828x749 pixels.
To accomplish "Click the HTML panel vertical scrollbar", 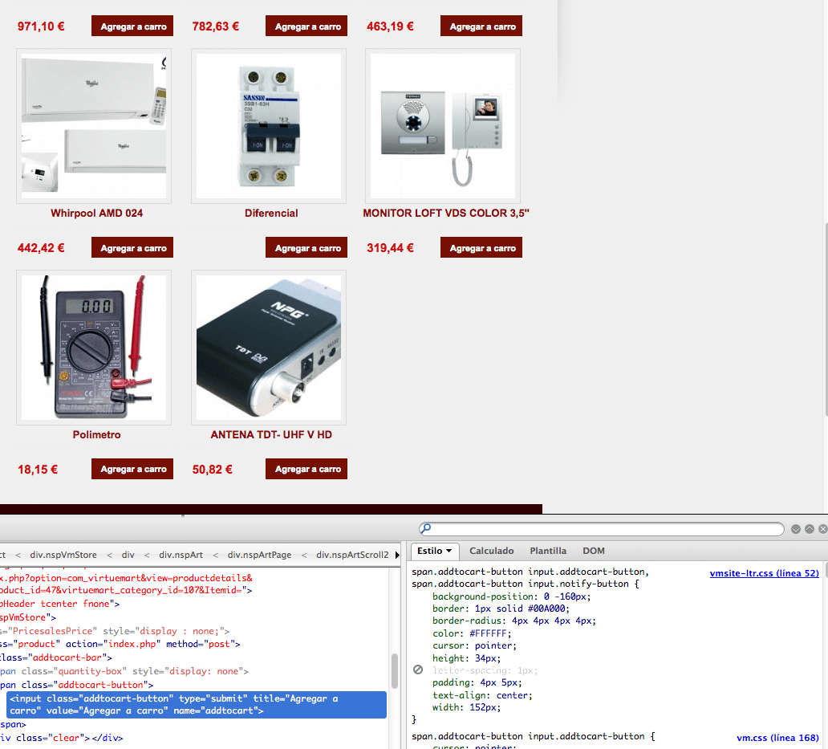I will click(395, 670).
